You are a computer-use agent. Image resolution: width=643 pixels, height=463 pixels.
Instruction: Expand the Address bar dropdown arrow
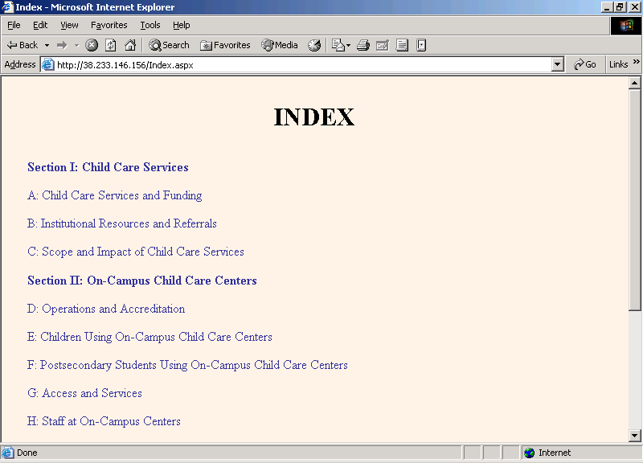[558, 64]
